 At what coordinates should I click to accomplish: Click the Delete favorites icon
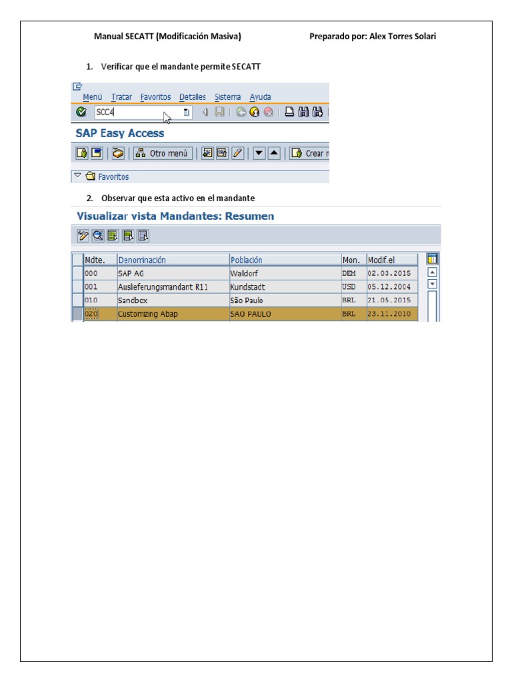222,153
